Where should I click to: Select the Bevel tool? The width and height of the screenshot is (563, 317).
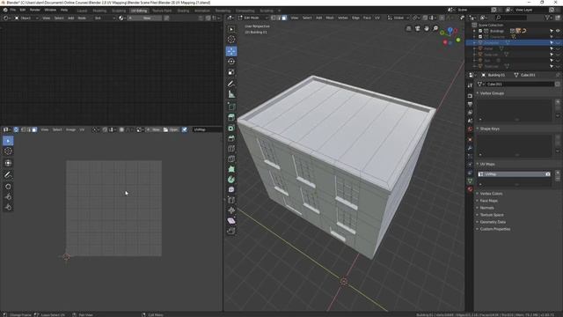[x=231, y=138]
